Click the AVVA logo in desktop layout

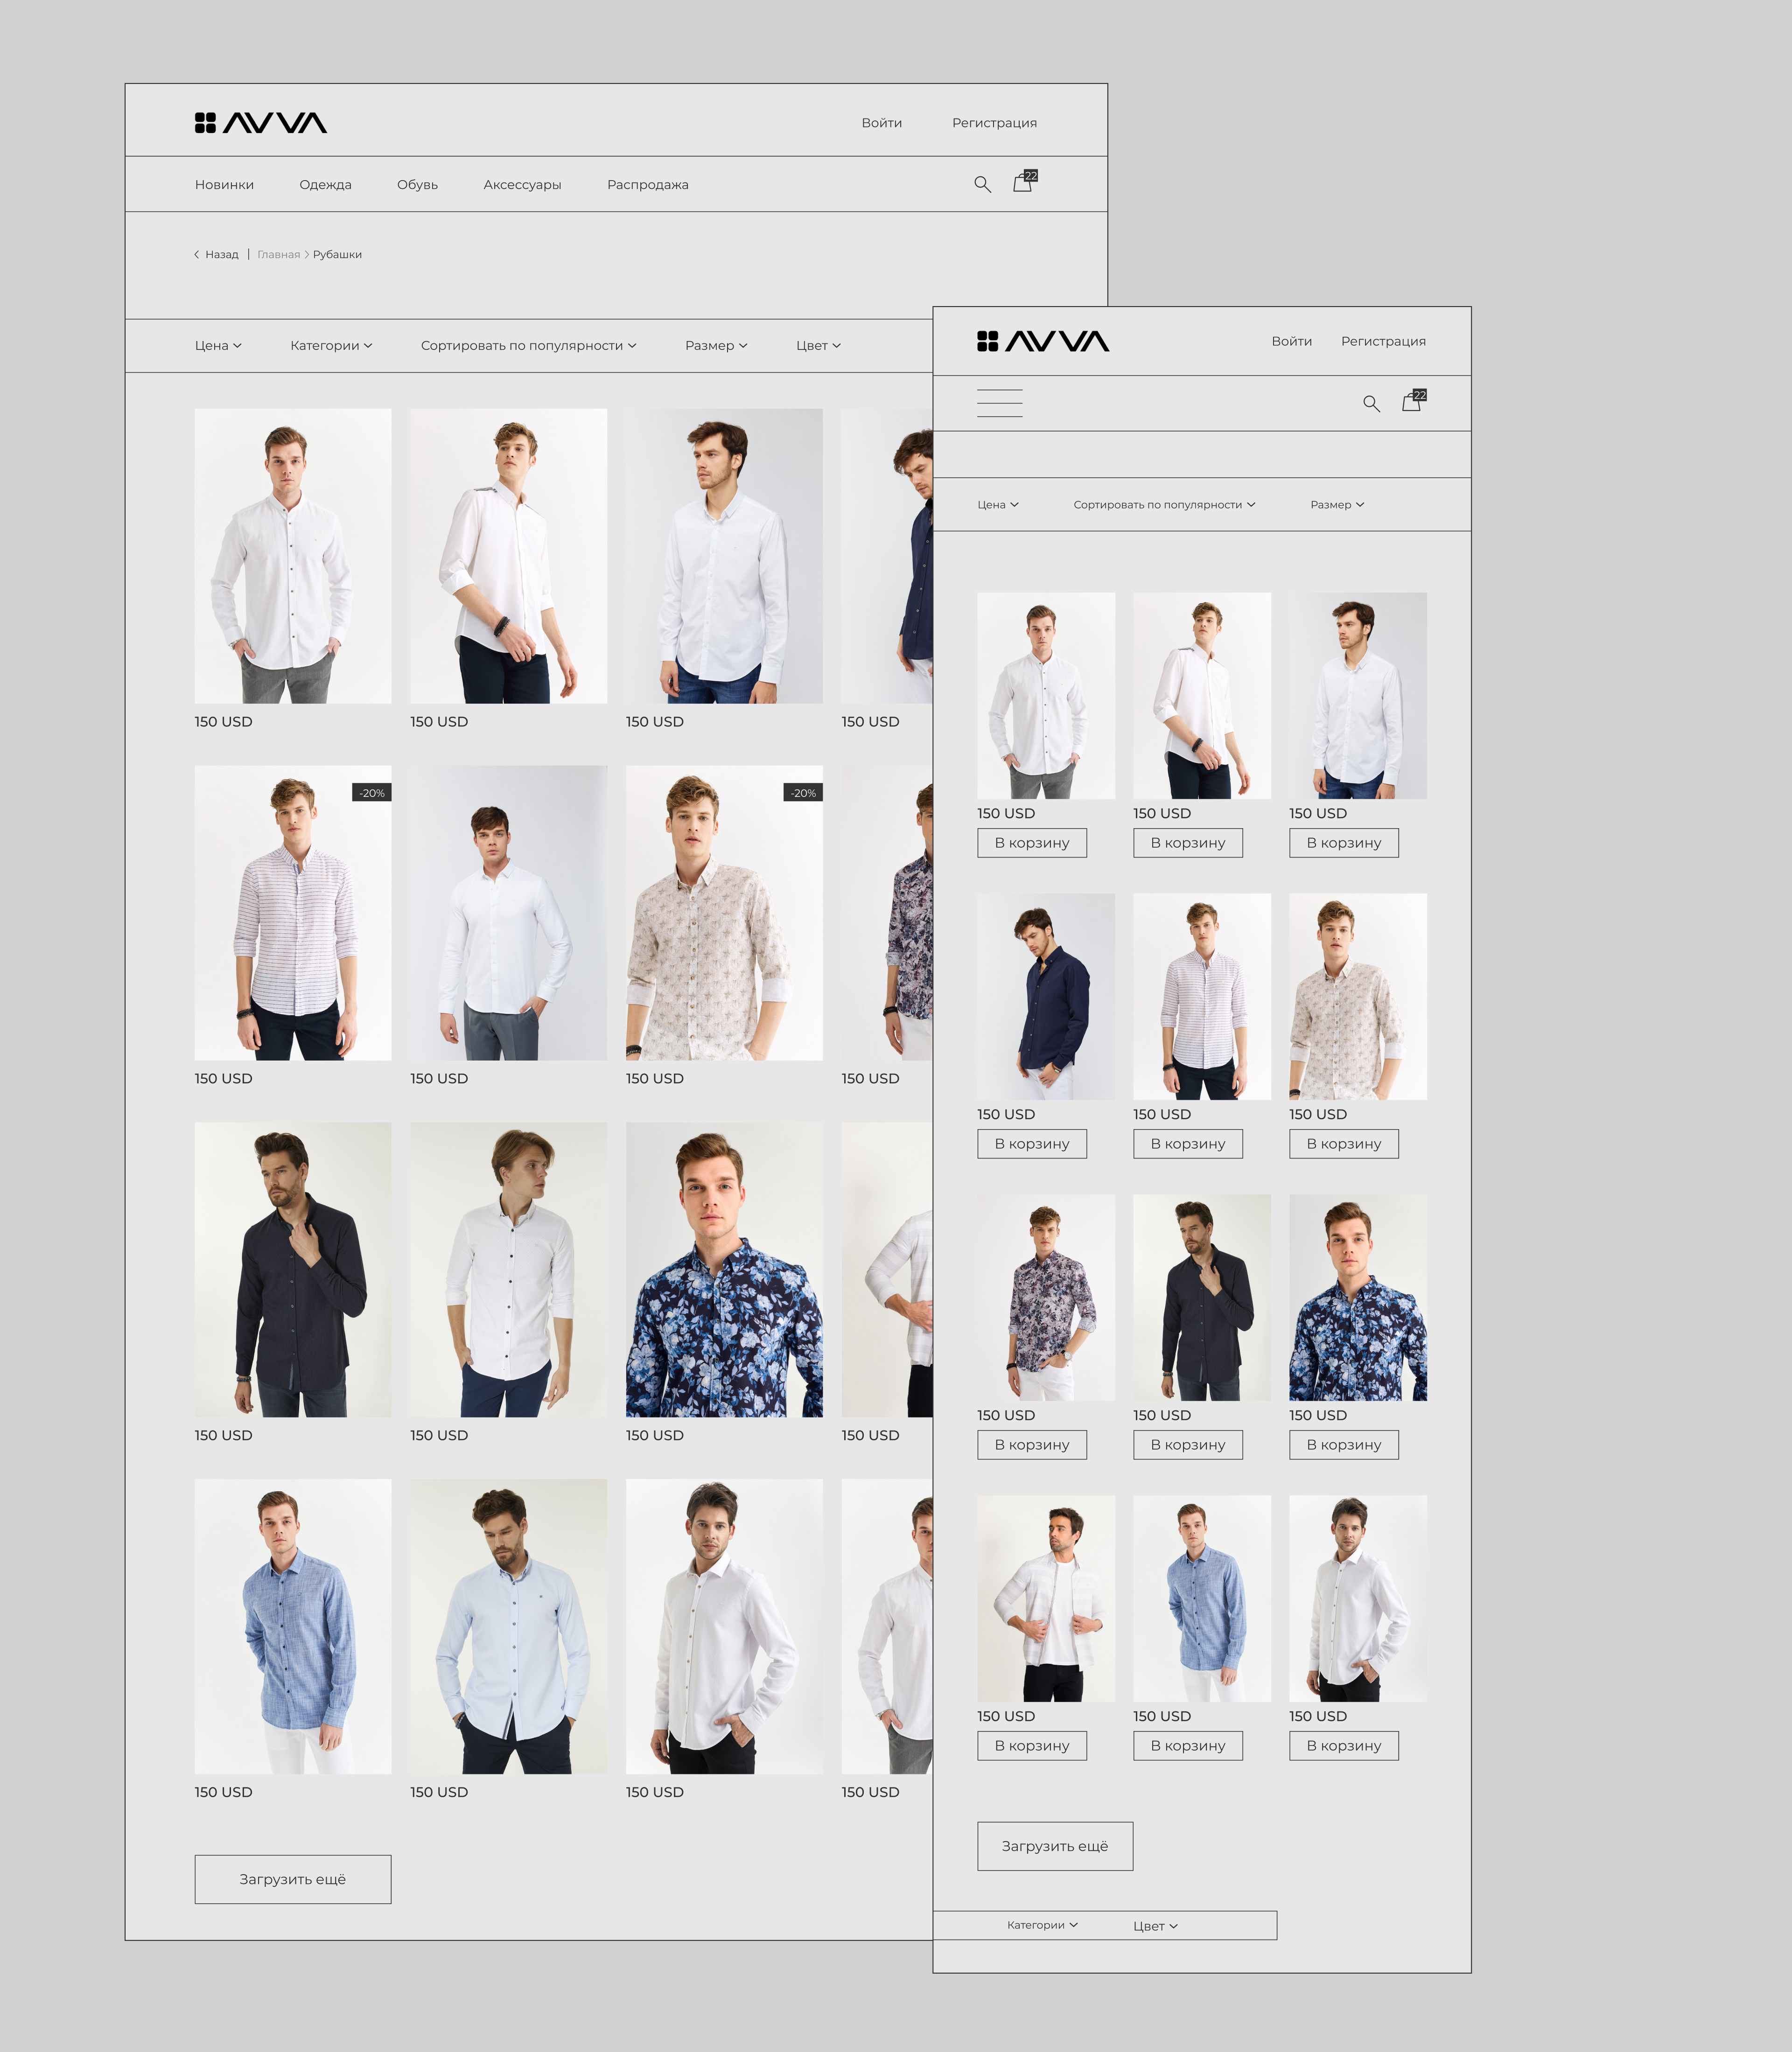[261, 123]
